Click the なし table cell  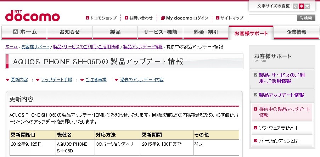216,147
